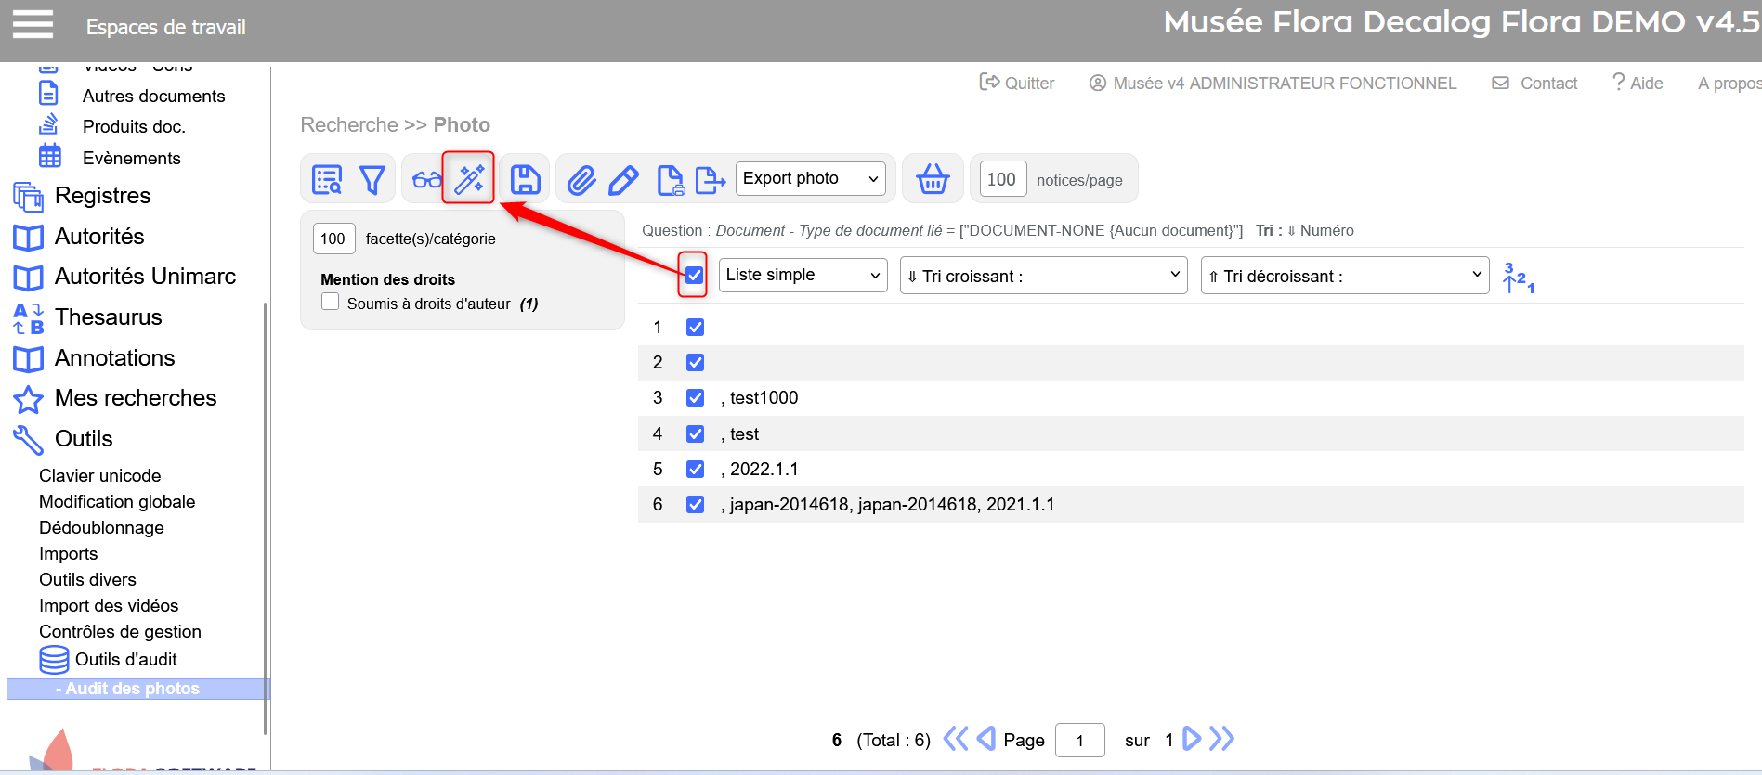Click the Quitter link
The image size is (1762, 775).
[x=1018, y=84]
